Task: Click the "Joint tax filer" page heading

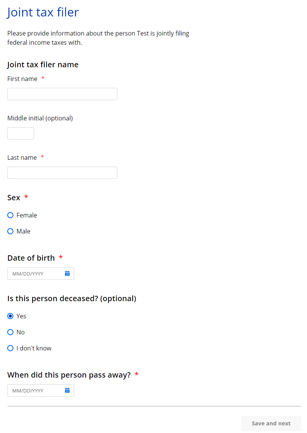Action: [43, 12]
